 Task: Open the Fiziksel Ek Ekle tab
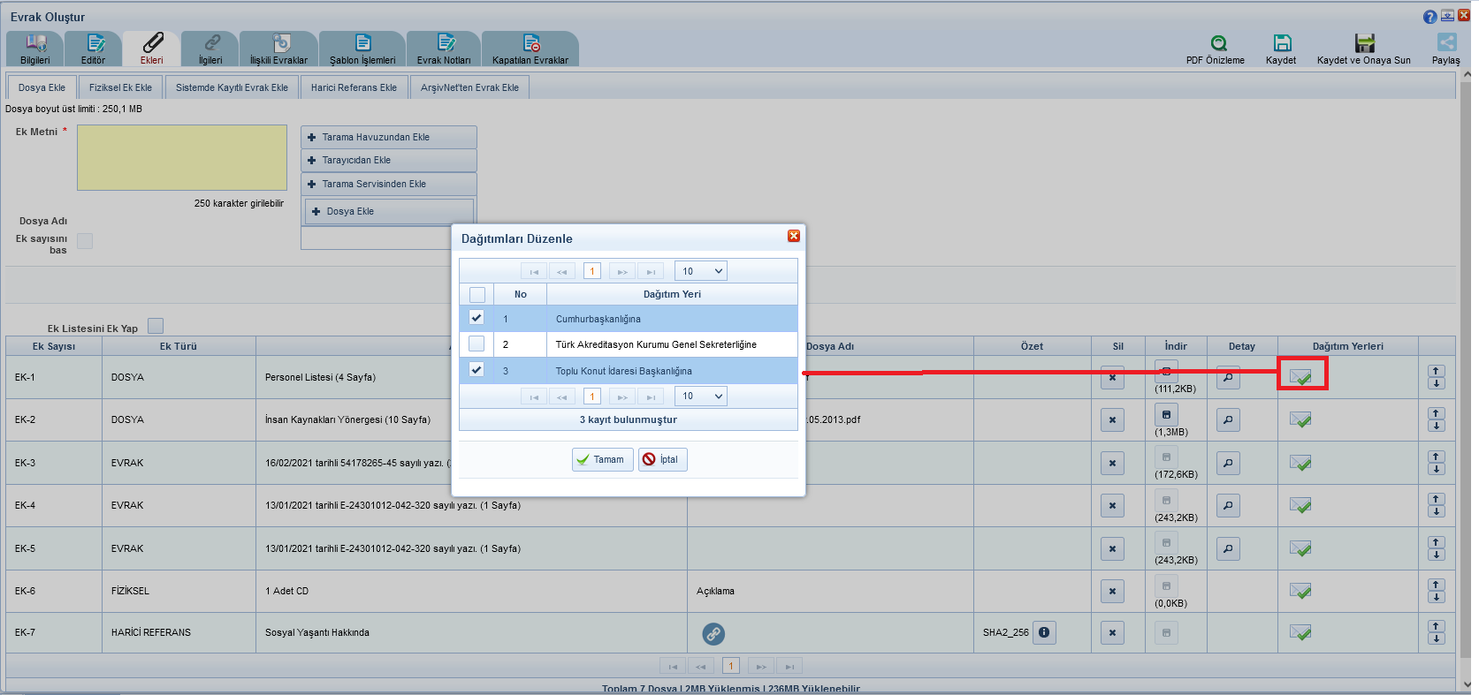pyautogui.click(x=120, y=87)
